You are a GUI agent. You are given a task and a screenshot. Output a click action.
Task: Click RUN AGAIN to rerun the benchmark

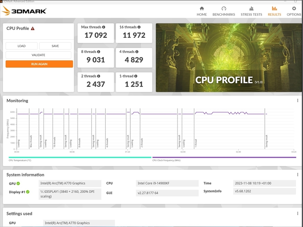[39, 64]
